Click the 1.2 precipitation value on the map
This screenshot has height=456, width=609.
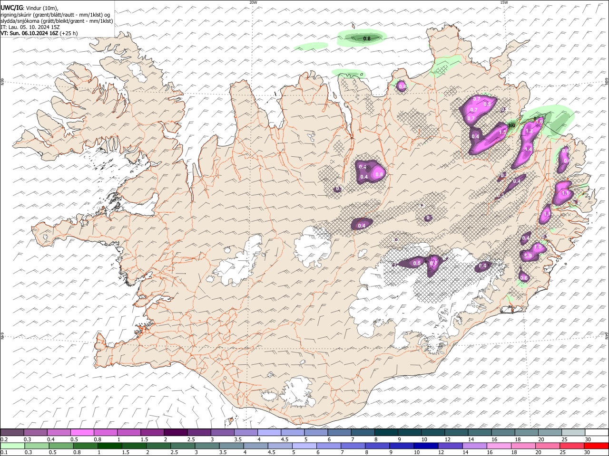(529, 131)
